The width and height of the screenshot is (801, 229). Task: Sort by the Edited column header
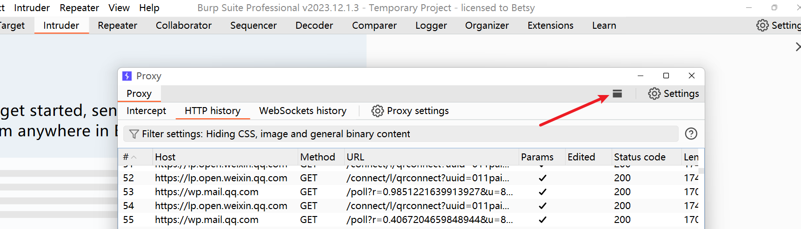588,157
